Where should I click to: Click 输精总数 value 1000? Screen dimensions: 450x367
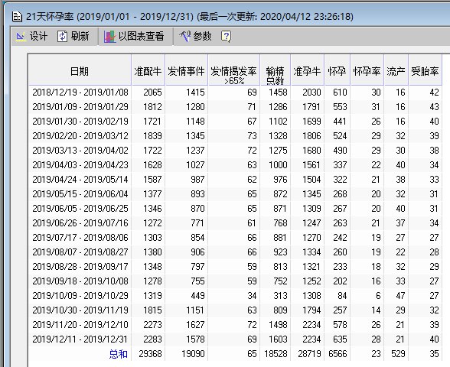tap(278, 165)
